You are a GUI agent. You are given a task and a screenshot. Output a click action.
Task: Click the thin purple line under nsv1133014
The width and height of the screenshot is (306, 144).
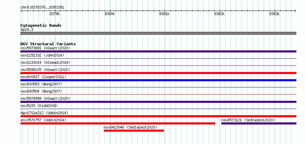[159, 65]
